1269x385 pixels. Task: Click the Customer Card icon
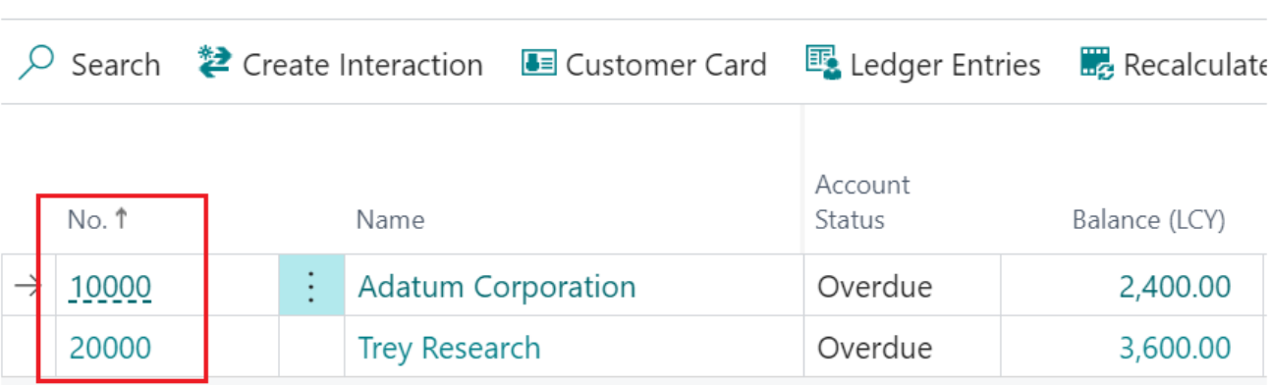pyautogui.click(x=539, y=63)
